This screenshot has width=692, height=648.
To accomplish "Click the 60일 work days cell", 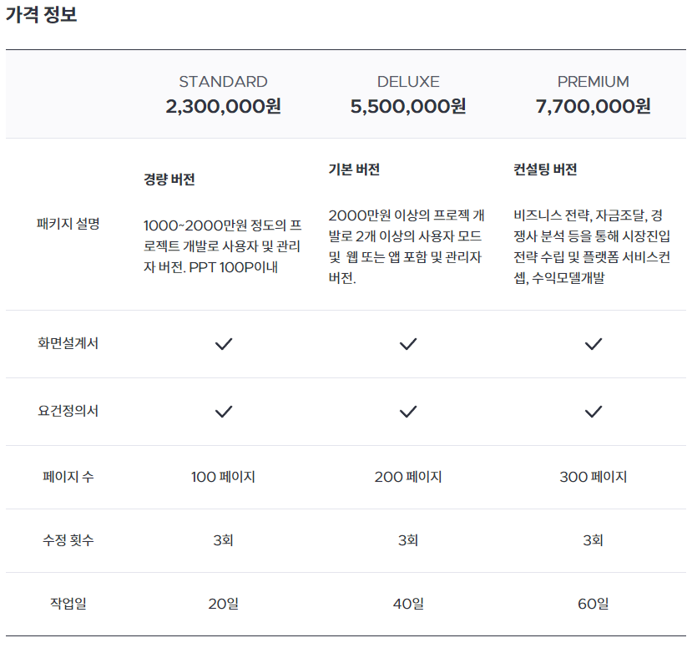I will 594,604.
